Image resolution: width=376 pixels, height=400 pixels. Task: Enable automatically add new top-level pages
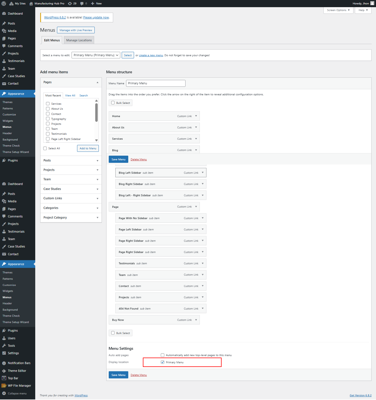[x=162, y=355]
